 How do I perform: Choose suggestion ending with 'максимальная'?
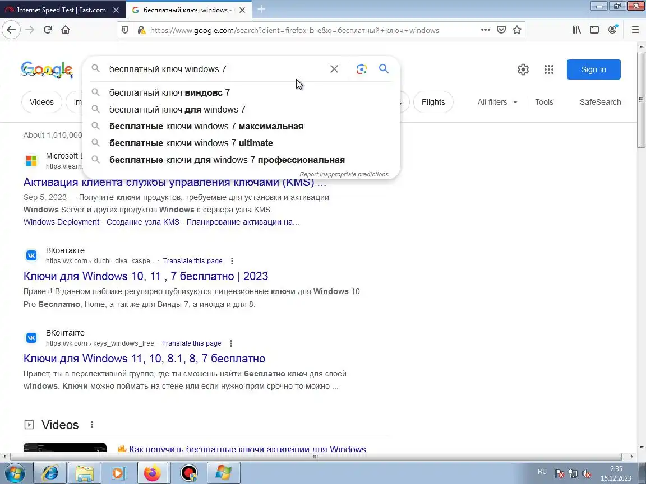pos(242,127)
